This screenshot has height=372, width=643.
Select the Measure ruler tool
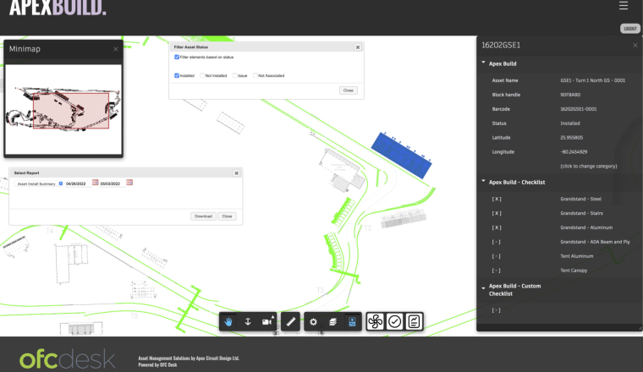pos(290,322)
